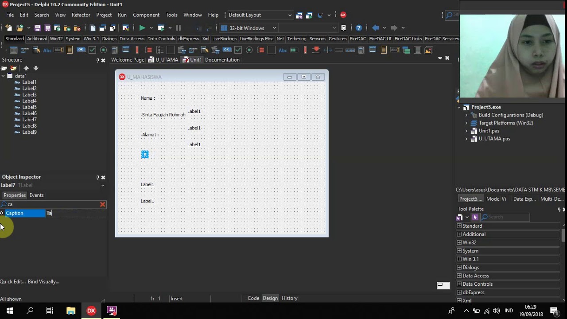567x319 pixels.
Task: Click the green Run button in toolbar
Action: pyautogui.click(x=142, y=28)
